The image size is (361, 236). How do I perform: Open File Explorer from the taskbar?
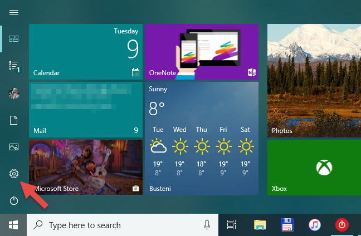pyautogui.click(x=260, y=225)
